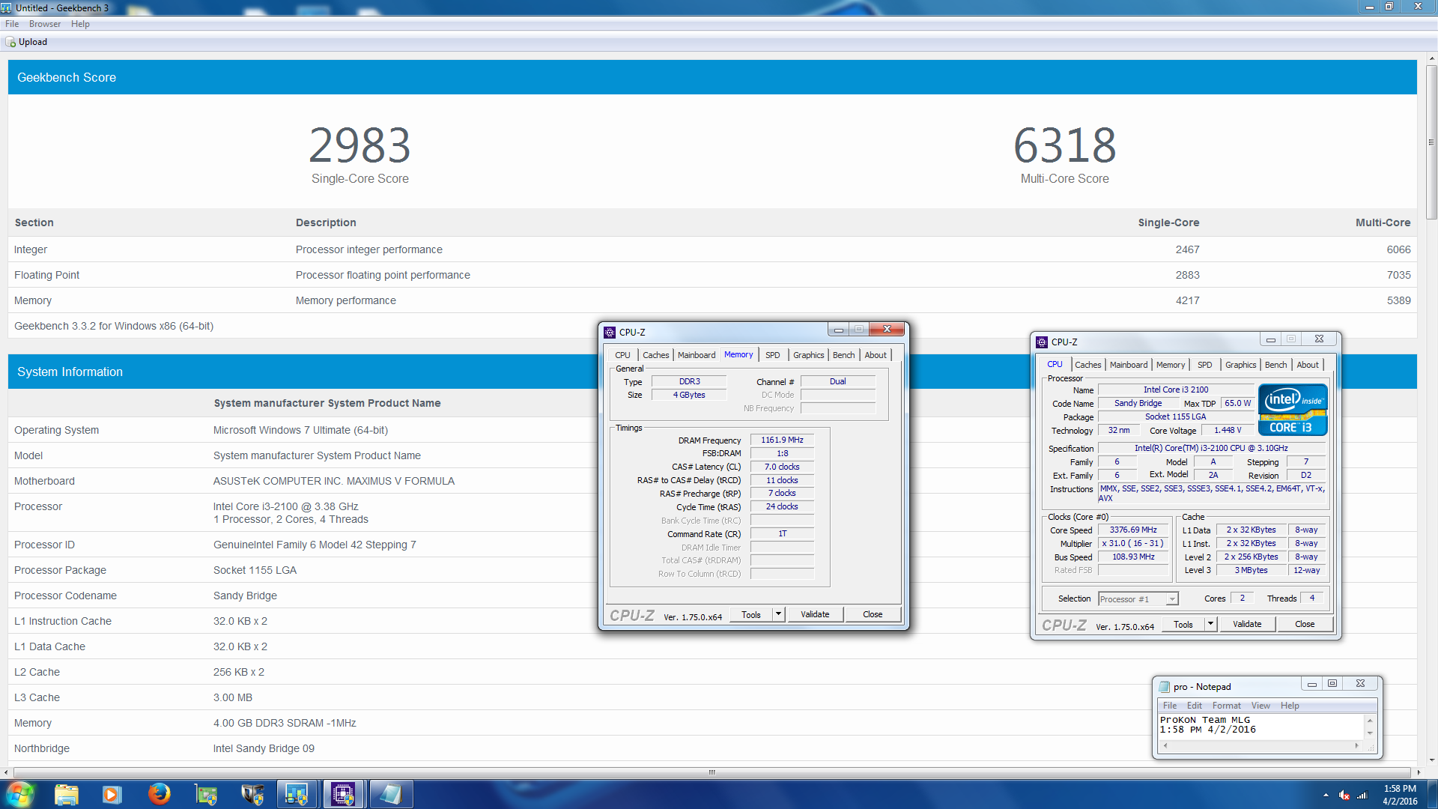Switch to Graphics tab in CPU-Z processor window
This screenshot has height=809, width=1438.
1240,365
